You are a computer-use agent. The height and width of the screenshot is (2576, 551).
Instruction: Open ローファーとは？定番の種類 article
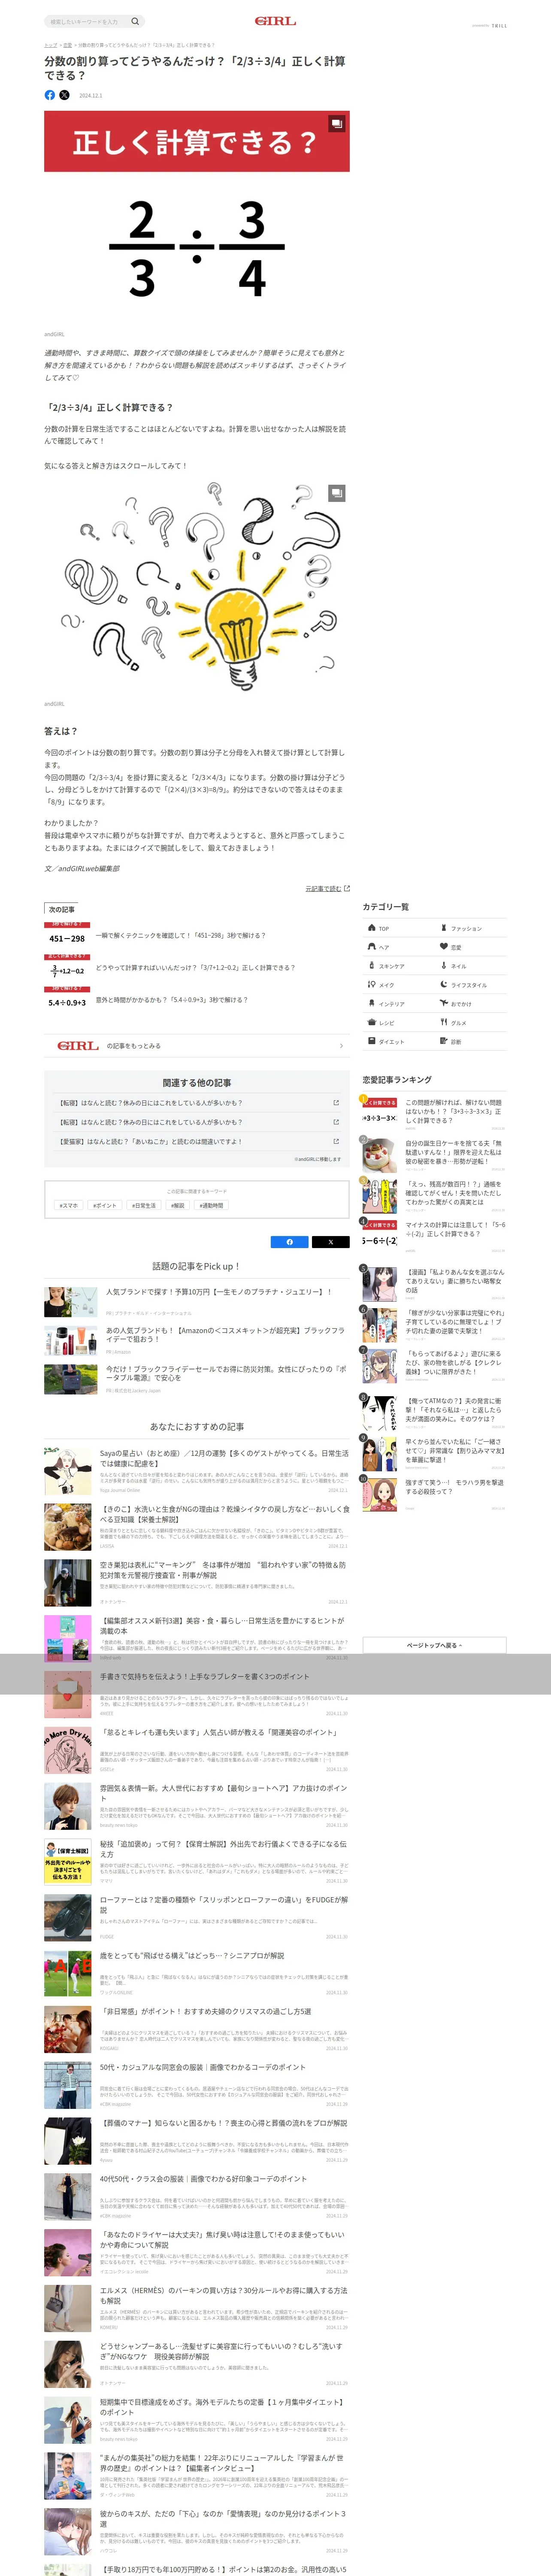coord(197,1918)
